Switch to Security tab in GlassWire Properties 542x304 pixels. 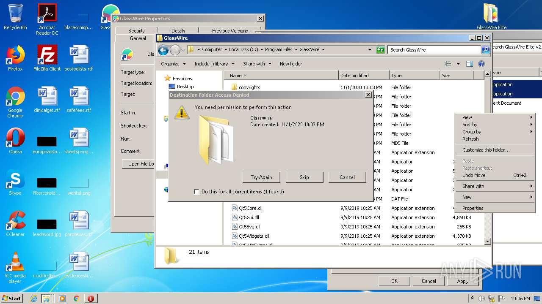(x=136, y=31)
